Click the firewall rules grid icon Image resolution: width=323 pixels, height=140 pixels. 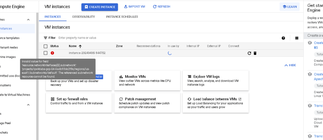[52, 99]
